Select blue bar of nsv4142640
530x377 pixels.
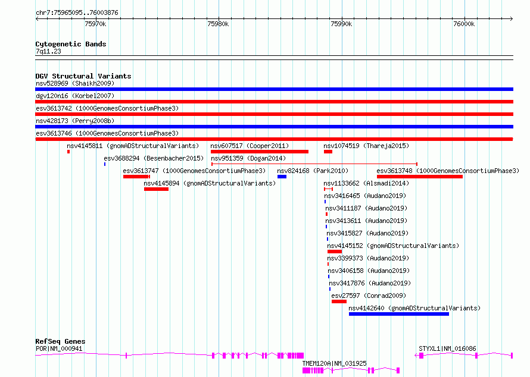(399, 314)
